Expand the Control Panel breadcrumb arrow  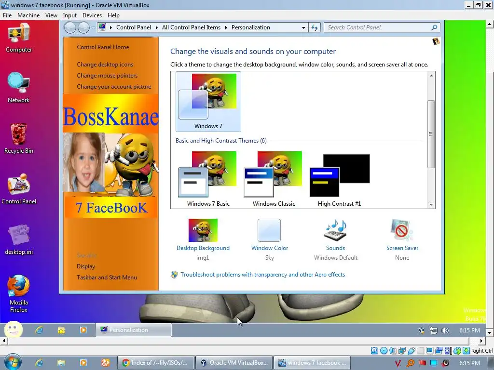click(x=157, y=27)
